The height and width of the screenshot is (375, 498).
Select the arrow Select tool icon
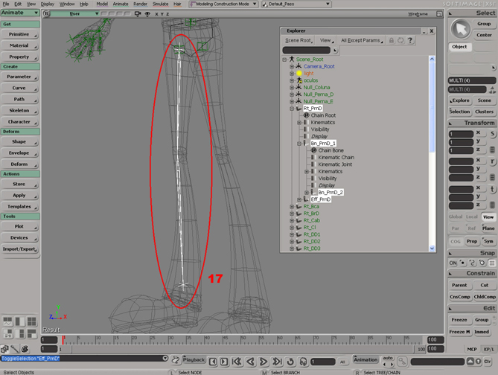(x=462, y=28)
